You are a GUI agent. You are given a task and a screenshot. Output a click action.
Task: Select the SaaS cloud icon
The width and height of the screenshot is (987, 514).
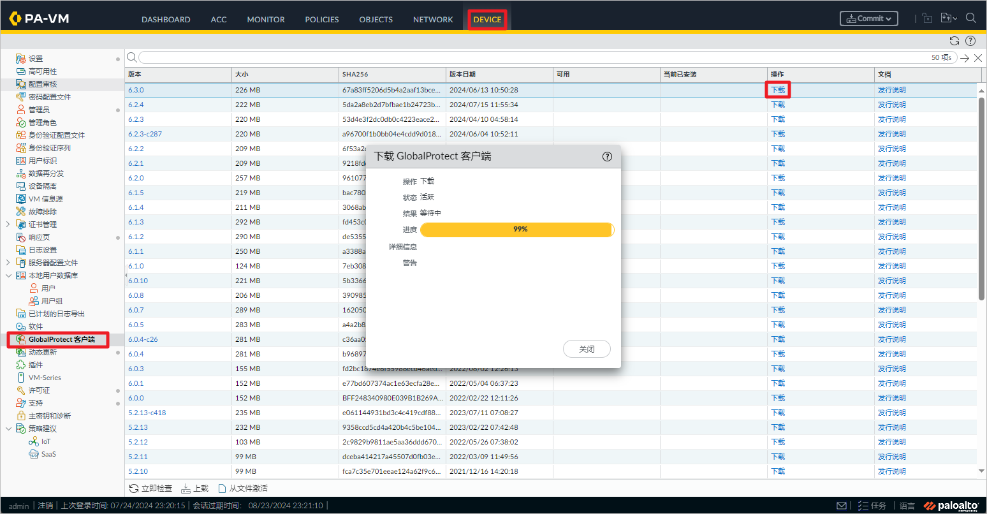pyautogui.click(x=34, y=454)
